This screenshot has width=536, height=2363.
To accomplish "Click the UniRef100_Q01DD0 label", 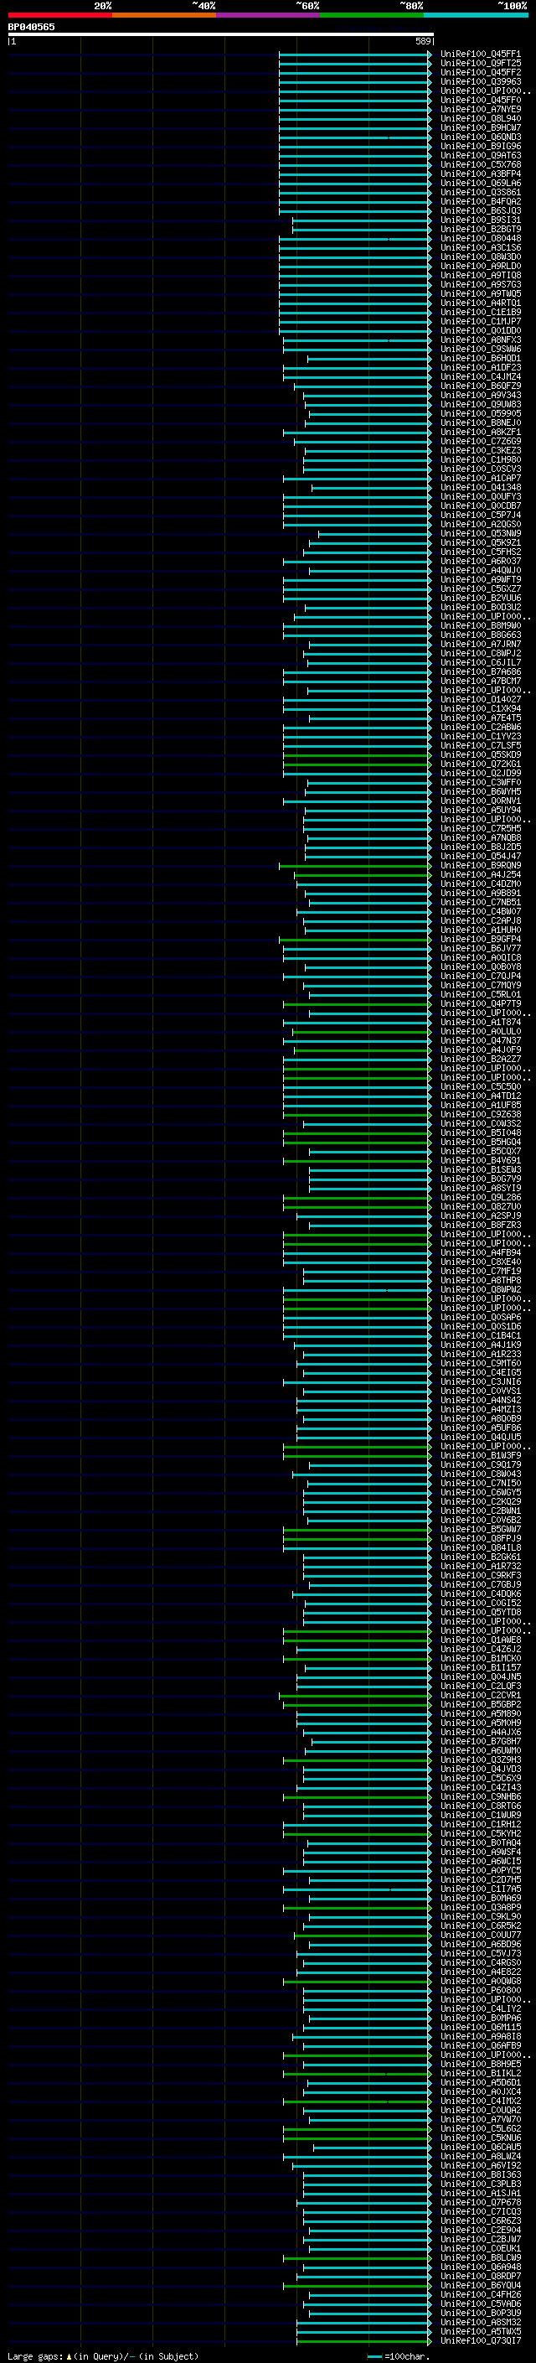I will point(481,330).
